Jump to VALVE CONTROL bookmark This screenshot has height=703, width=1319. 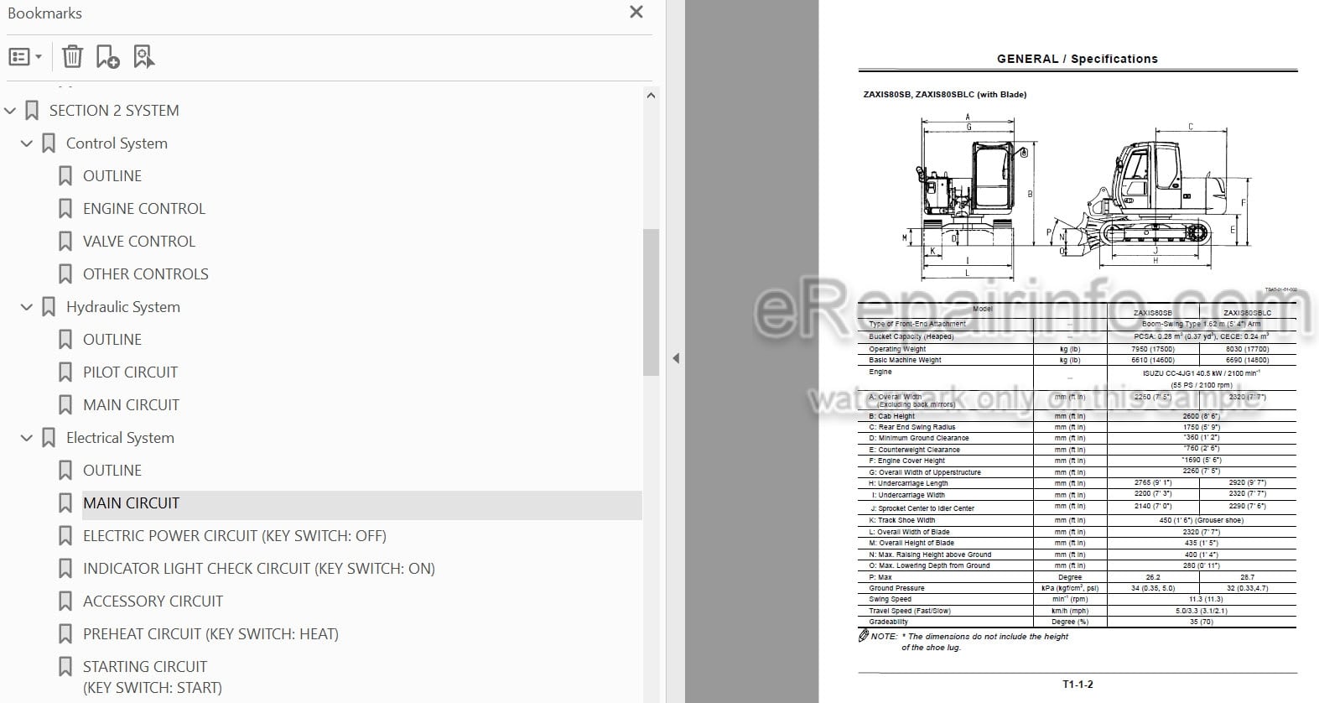point(139,242)
